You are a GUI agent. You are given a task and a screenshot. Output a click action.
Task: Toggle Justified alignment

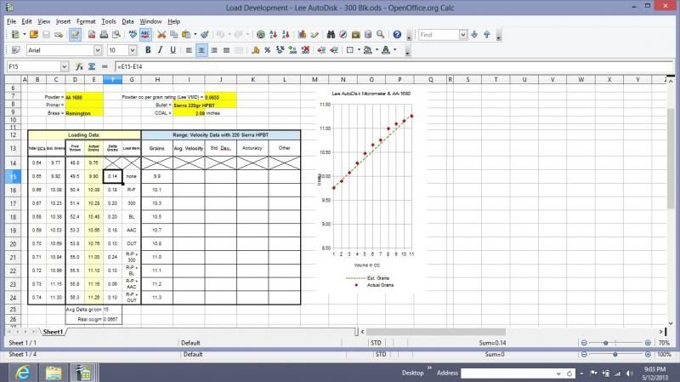point(226,50)
